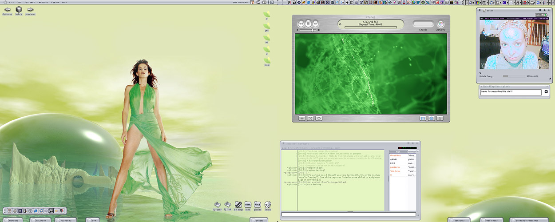Image resolution: width=555 pixels, height=222 pixels.
Task: Open the Settings menu
Action: click(30, 2)
